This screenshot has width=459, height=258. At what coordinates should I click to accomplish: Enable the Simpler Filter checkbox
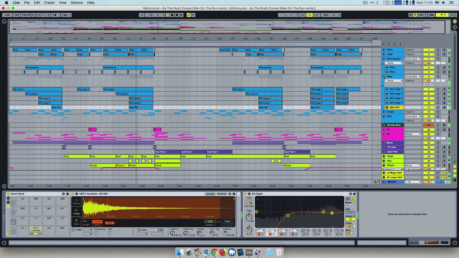74,230
